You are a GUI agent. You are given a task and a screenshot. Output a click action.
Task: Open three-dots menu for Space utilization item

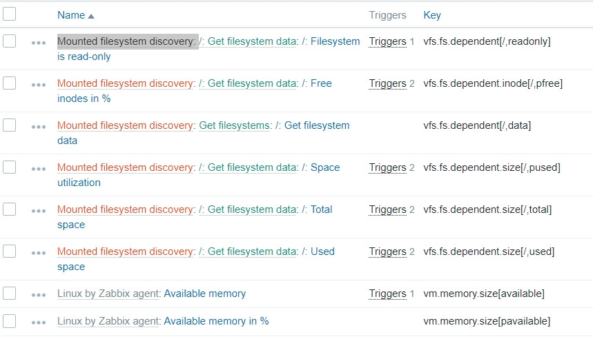pos(39,168)
